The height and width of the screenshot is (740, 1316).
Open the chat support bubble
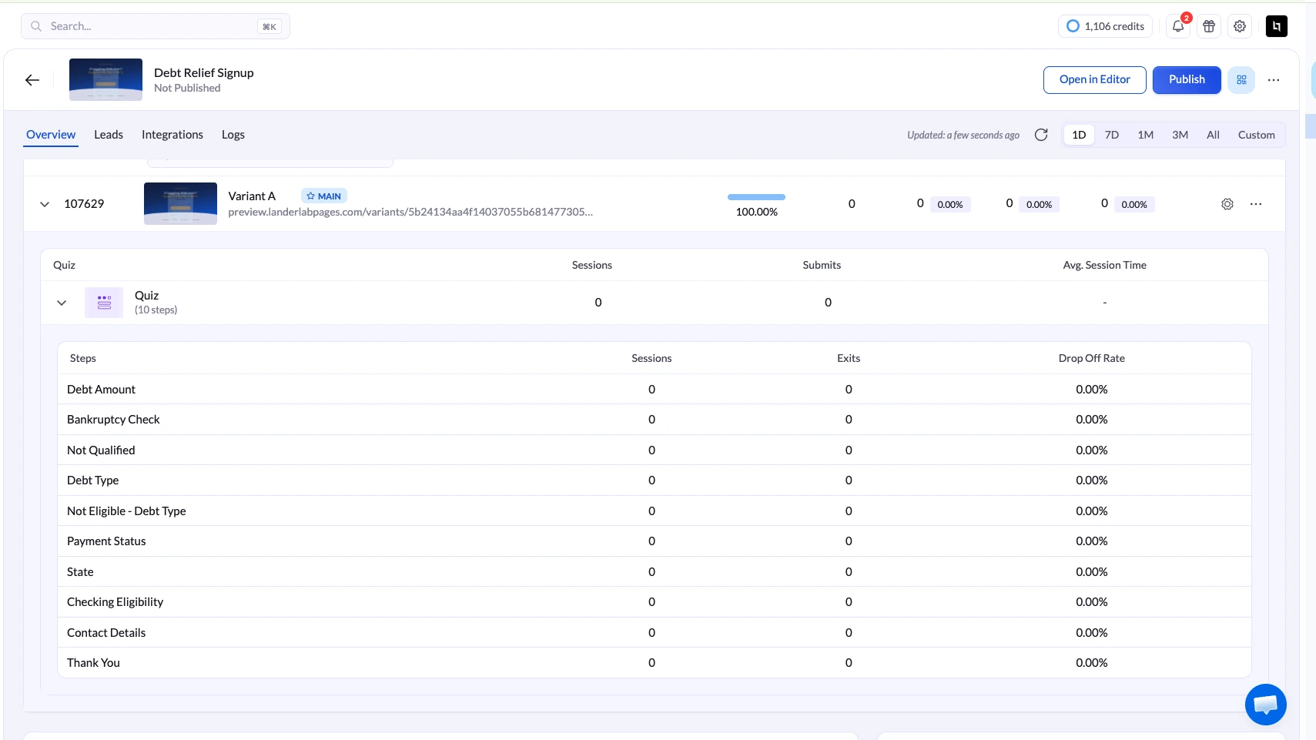1266,705
